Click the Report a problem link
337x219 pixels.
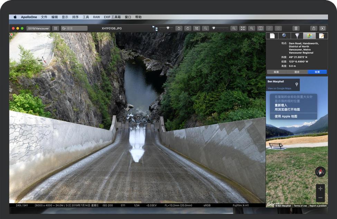pyautogui.click(x=318, y=206)
